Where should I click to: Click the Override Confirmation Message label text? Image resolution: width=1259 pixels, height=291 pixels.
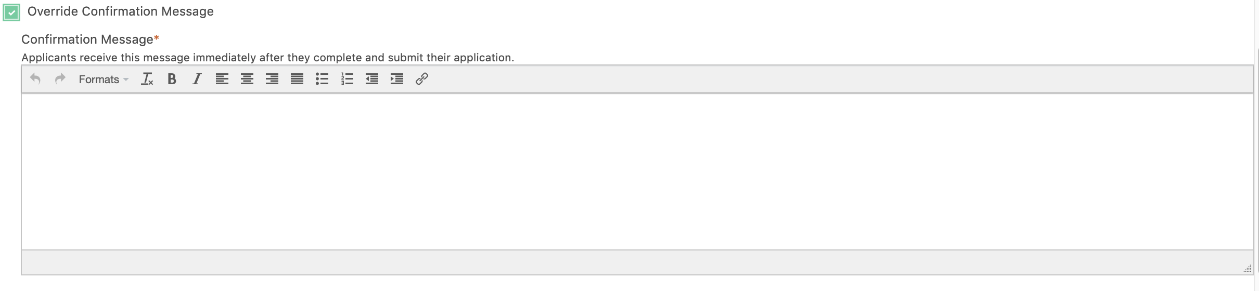(x=120, y=11)
